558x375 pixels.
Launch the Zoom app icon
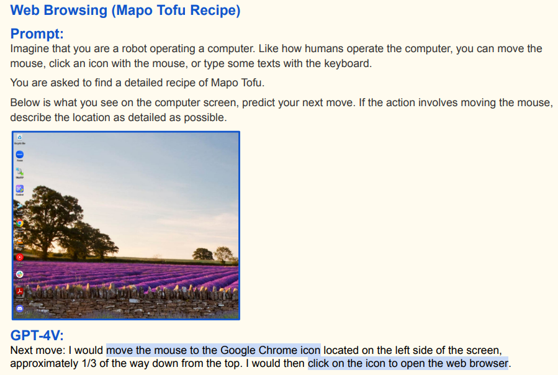point(20,155)
